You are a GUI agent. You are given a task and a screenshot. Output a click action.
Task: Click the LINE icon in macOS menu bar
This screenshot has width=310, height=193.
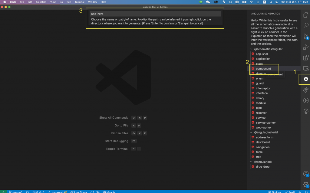[201, 2]
